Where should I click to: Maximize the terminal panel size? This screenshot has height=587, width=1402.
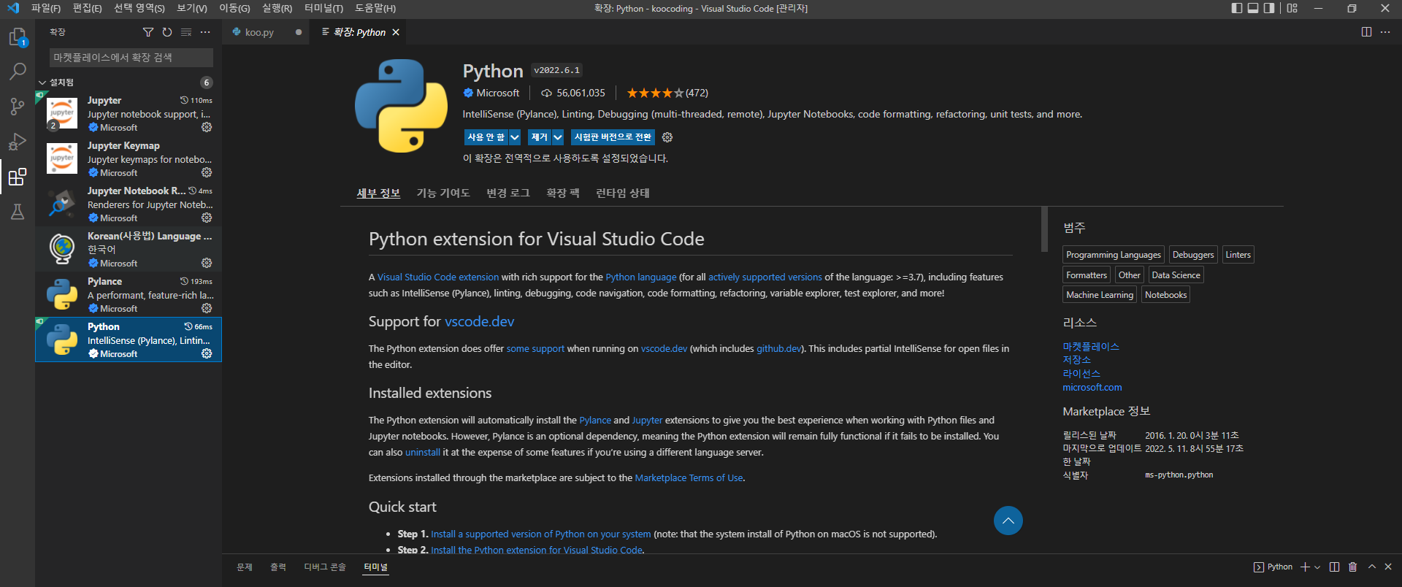point(1372,567)
